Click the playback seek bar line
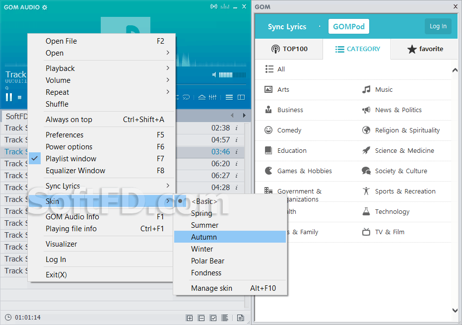 tap(211, 84)
